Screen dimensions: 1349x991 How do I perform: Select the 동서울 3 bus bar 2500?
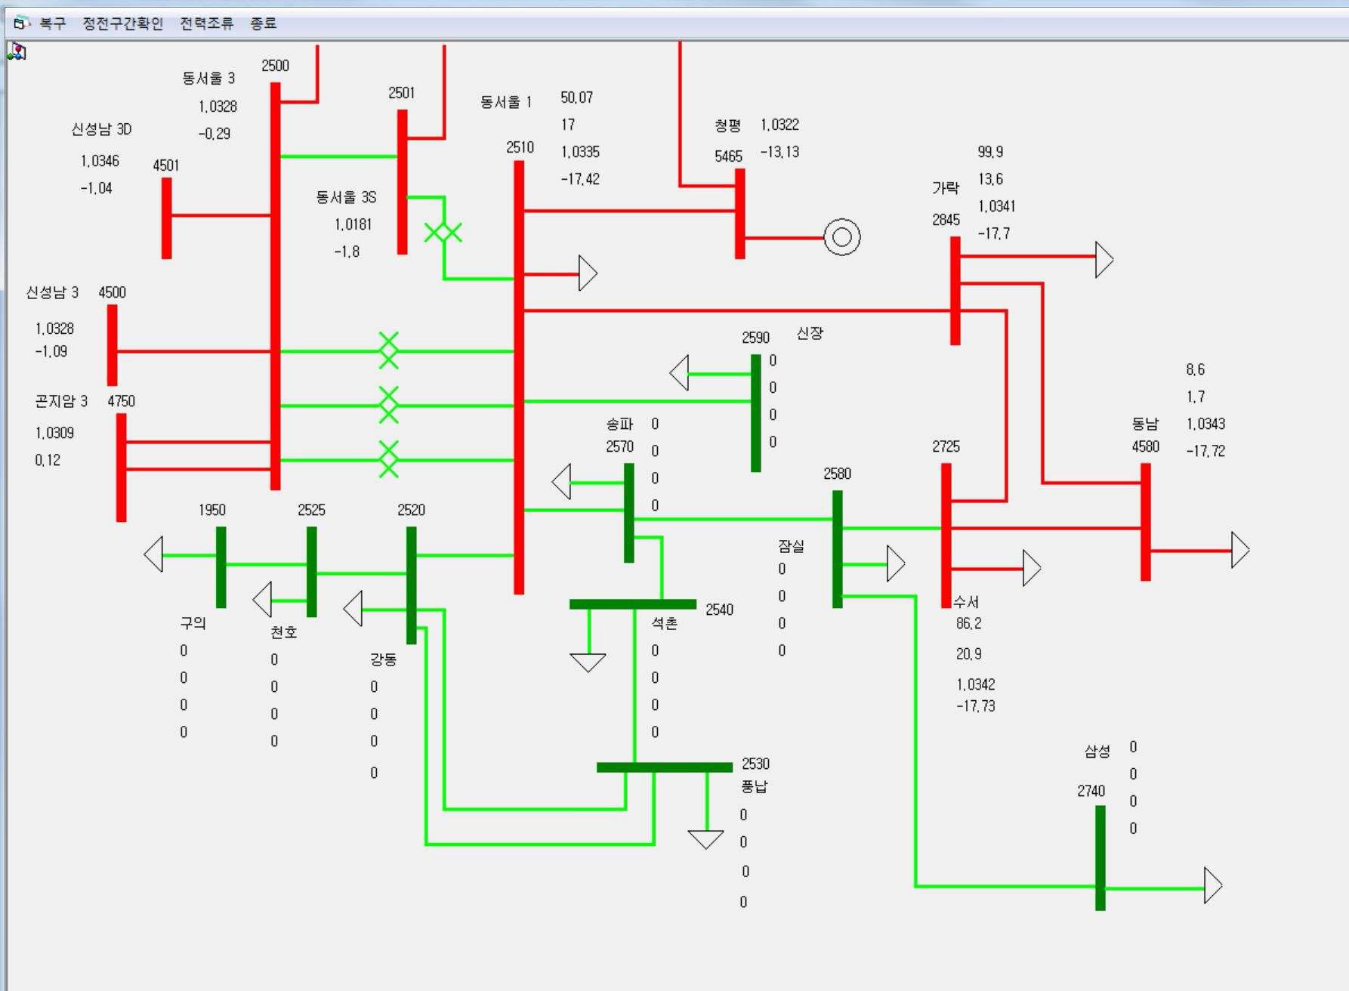pos(275,286)
